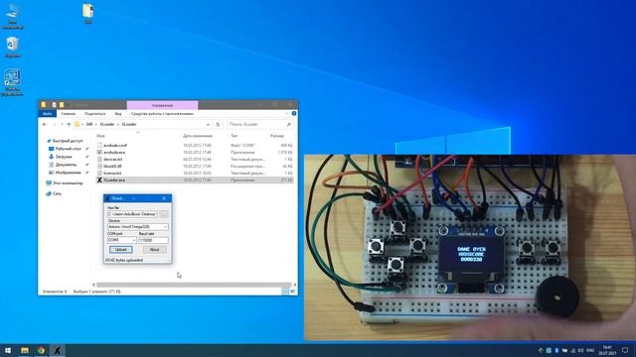Expand the address bar history dropdown
The image size is (636, 357).
click(x=208, y=124)
